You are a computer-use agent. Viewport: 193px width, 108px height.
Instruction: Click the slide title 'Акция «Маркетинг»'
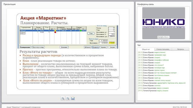tap(43, 18)
